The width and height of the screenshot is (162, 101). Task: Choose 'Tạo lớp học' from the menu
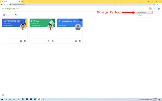pos(144,15)
